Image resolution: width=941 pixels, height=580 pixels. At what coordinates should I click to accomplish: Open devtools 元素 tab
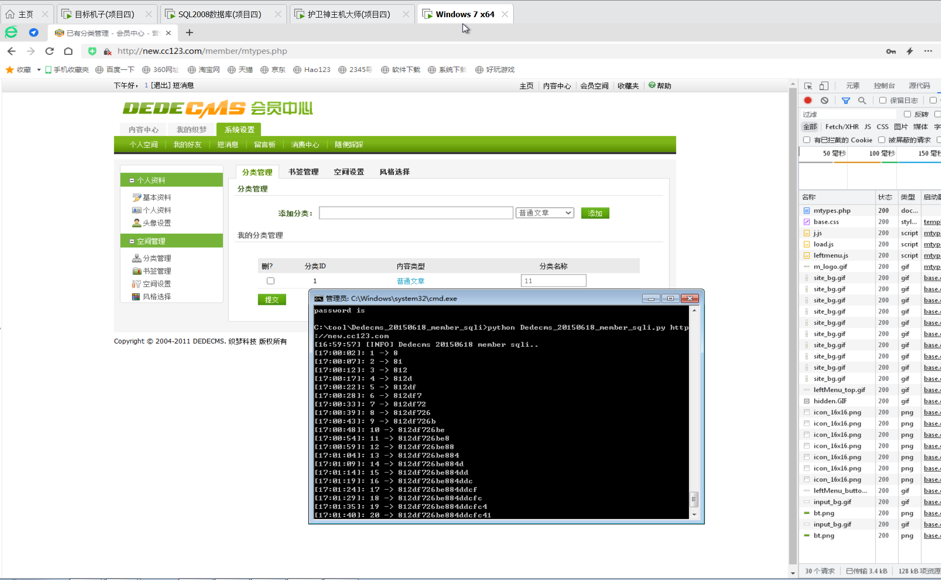click(853, 85)
